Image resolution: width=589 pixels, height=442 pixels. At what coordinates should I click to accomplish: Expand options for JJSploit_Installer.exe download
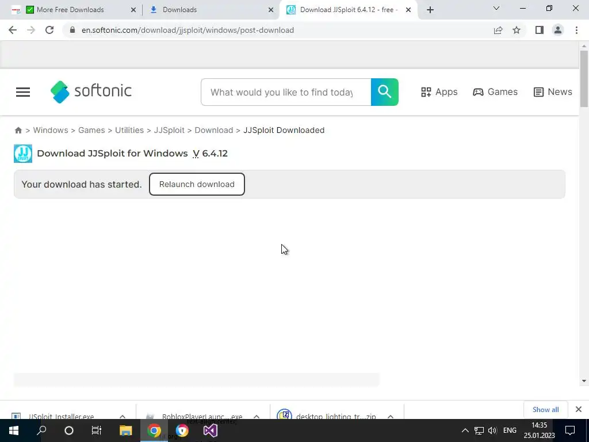[x=123, y=417]
